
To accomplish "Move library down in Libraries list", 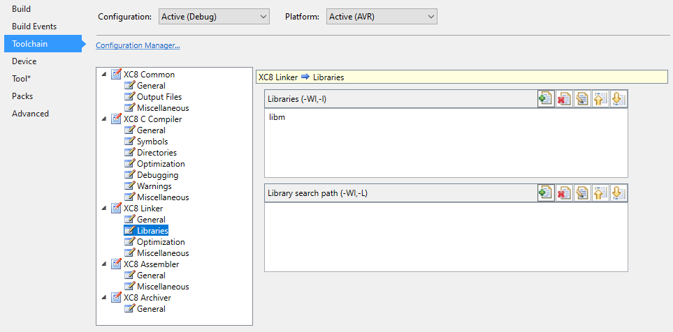I will click(x=618, y=99).
